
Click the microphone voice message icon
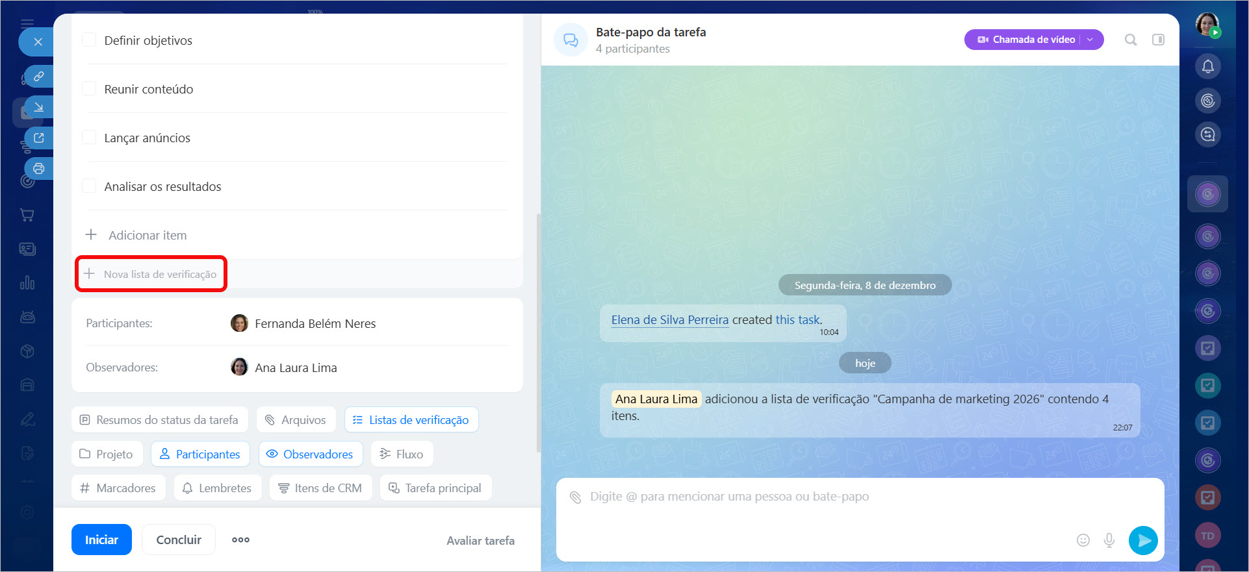[1109, 540]
